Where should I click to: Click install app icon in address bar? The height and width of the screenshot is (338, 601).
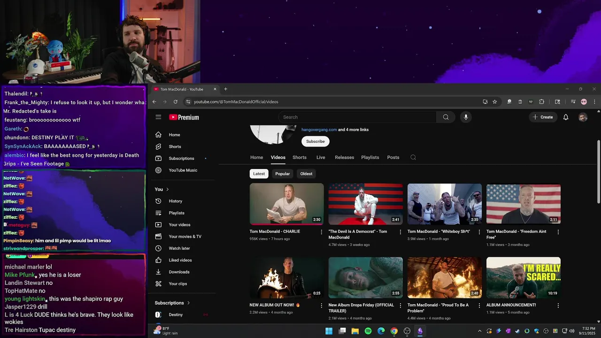[x=485, y=101]
